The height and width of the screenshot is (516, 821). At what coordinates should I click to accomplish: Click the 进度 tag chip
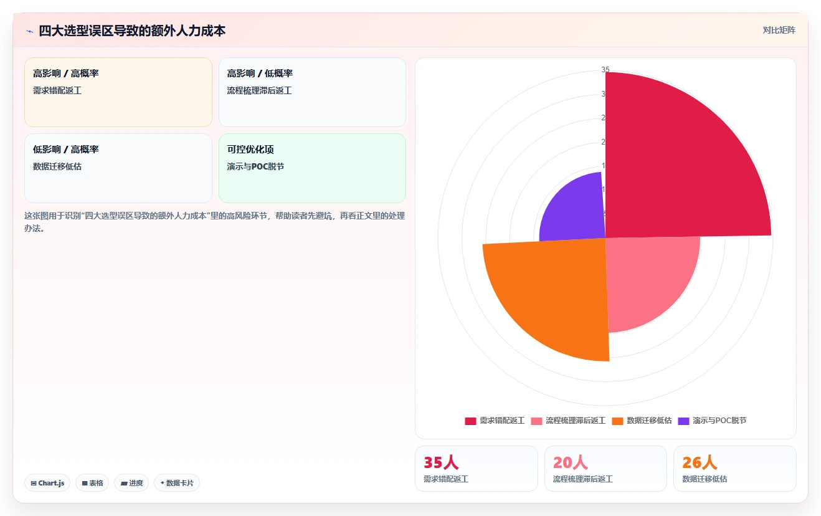(131, 483)
